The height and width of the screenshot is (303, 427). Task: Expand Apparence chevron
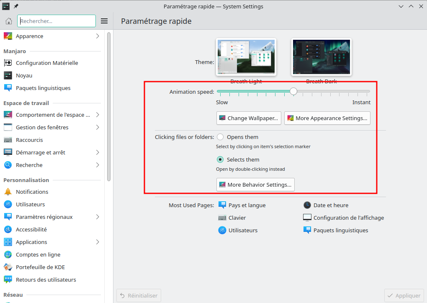coord(98,36)
